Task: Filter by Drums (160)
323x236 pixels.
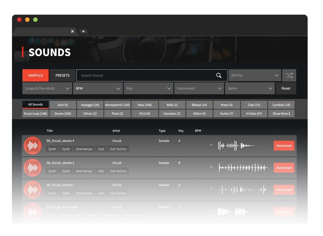Action: click(x=63, y=114)
